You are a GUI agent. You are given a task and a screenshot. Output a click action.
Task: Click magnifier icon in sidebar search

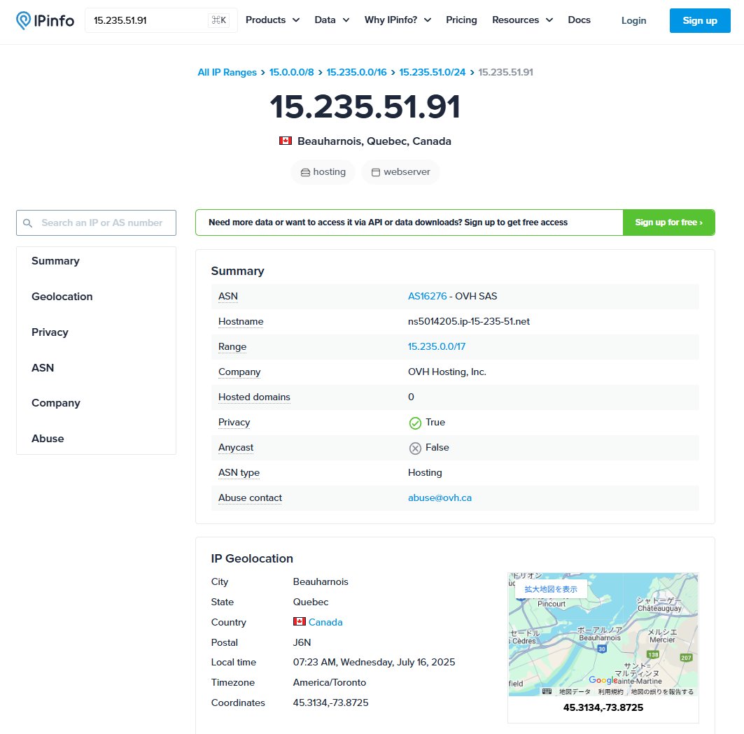tap(27, 223)
